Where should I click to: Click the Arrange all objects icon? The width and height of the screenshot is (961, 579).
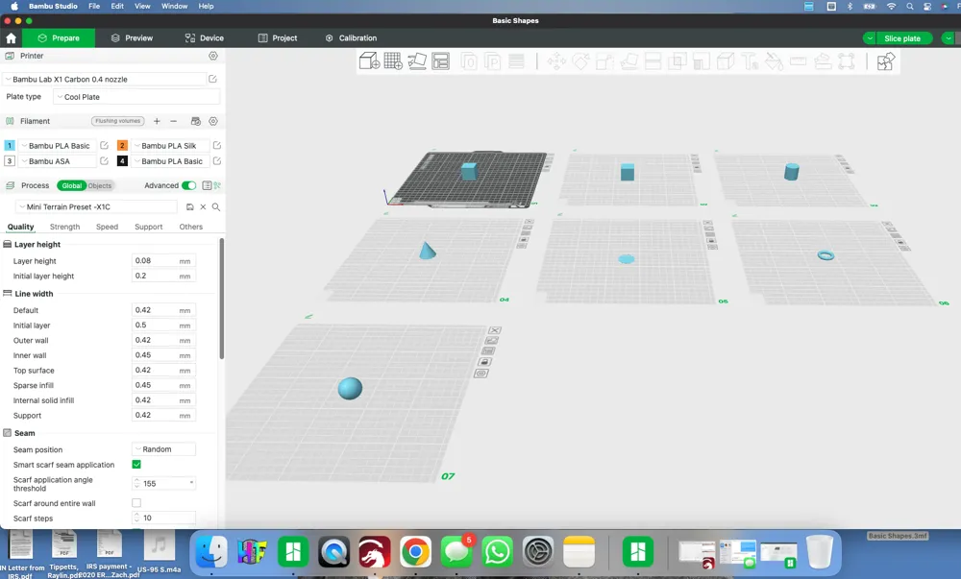[441, 61]
